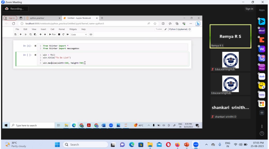
Task: Launch the Prezi app icon
Action: pos(262,67)
